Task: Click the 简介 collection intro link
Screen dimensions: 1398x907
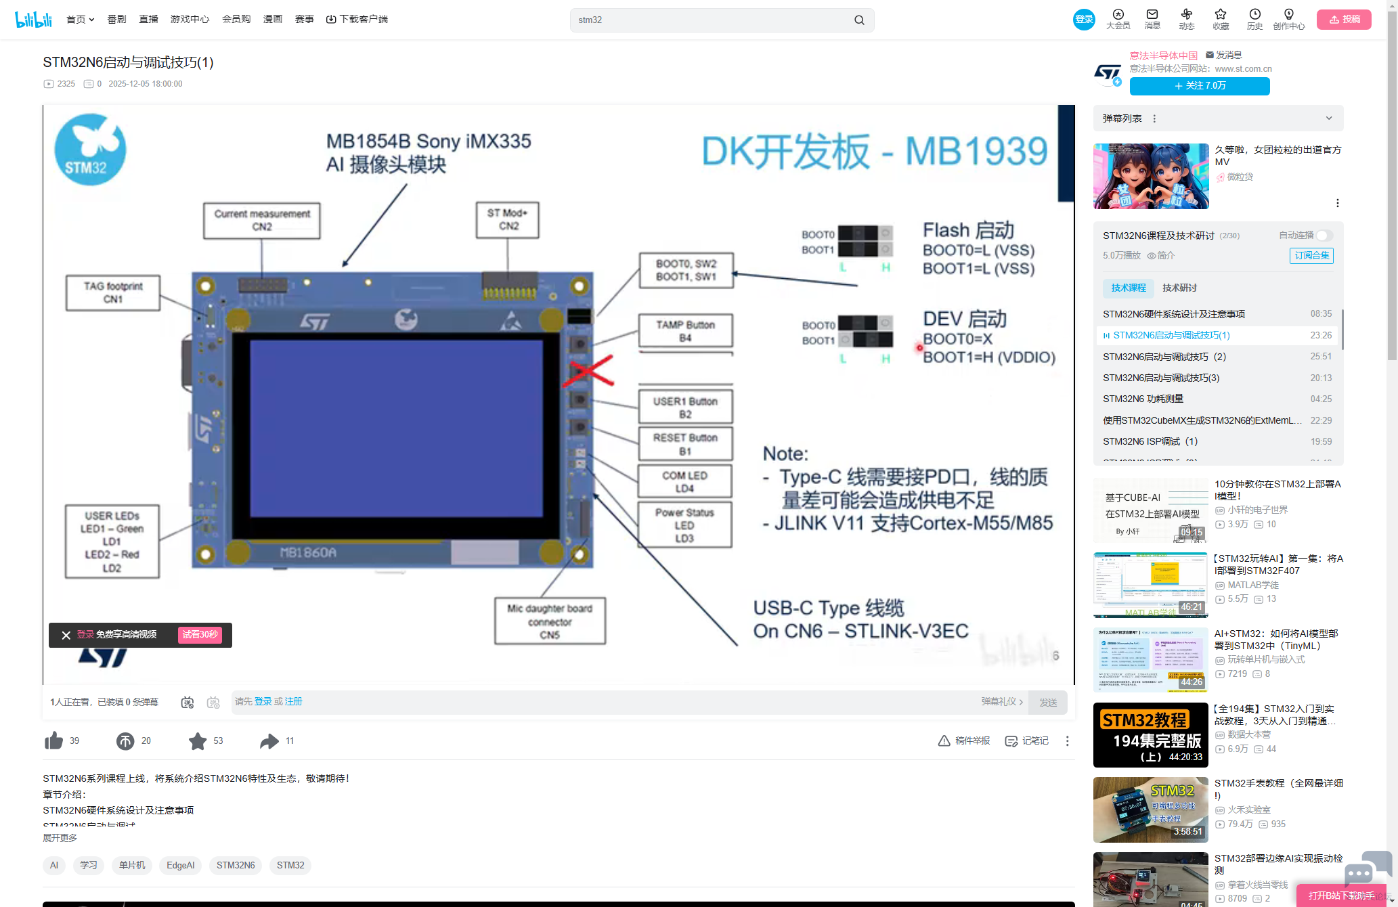Action: pyautogui.click(x=1161, y=256)
